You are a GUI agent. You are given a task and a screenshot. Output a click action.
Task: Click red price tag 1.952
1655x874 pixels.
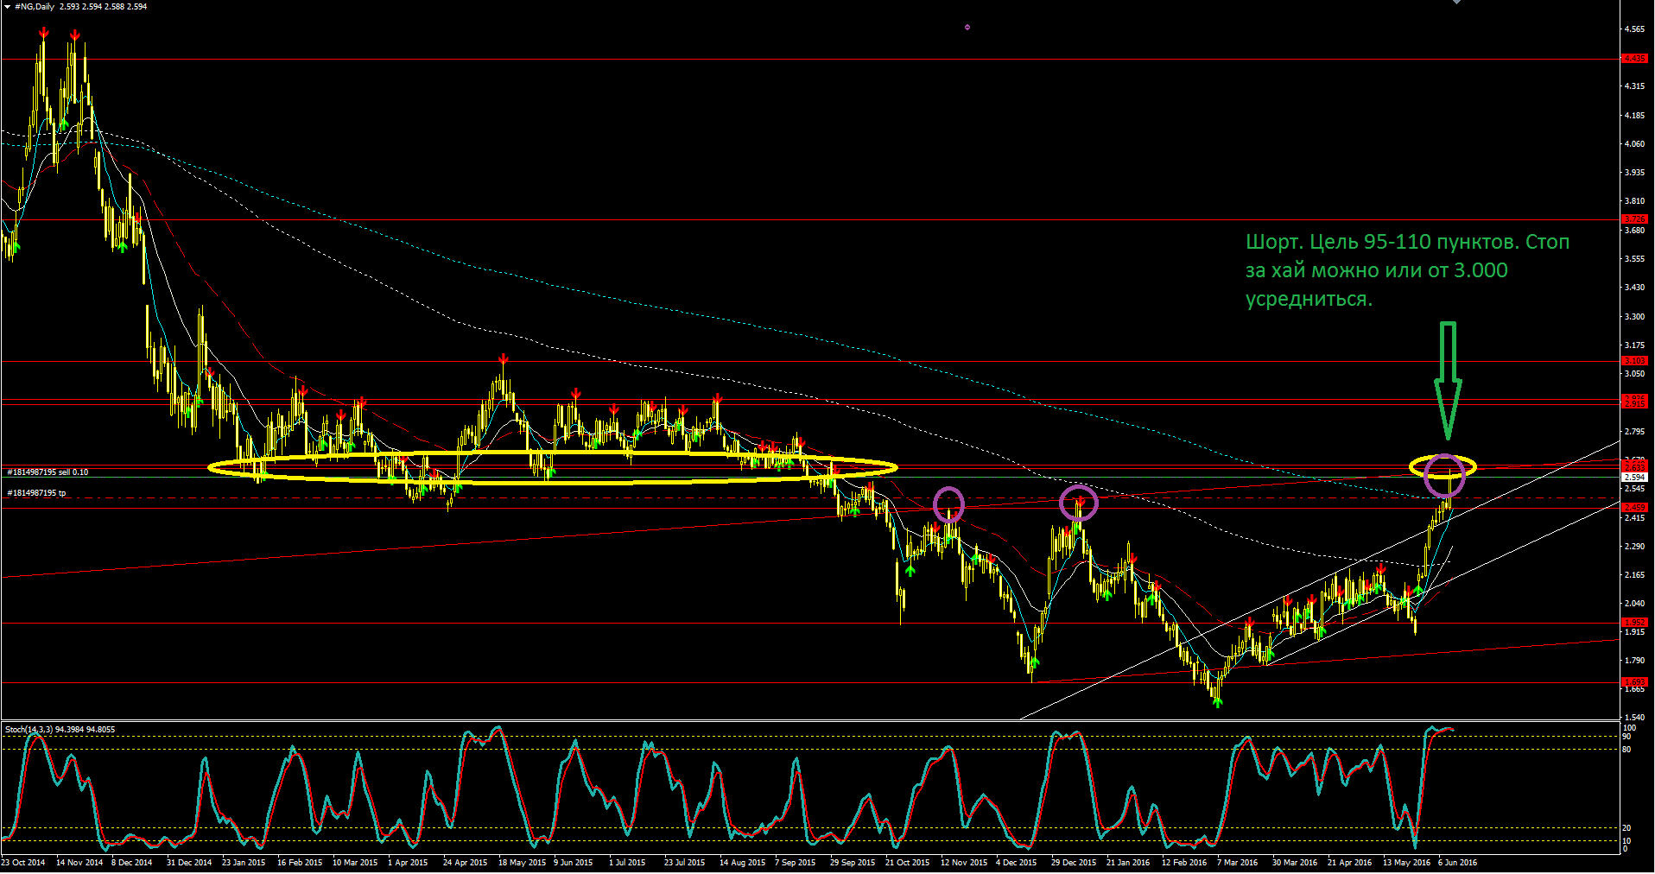click(1634, 623)
